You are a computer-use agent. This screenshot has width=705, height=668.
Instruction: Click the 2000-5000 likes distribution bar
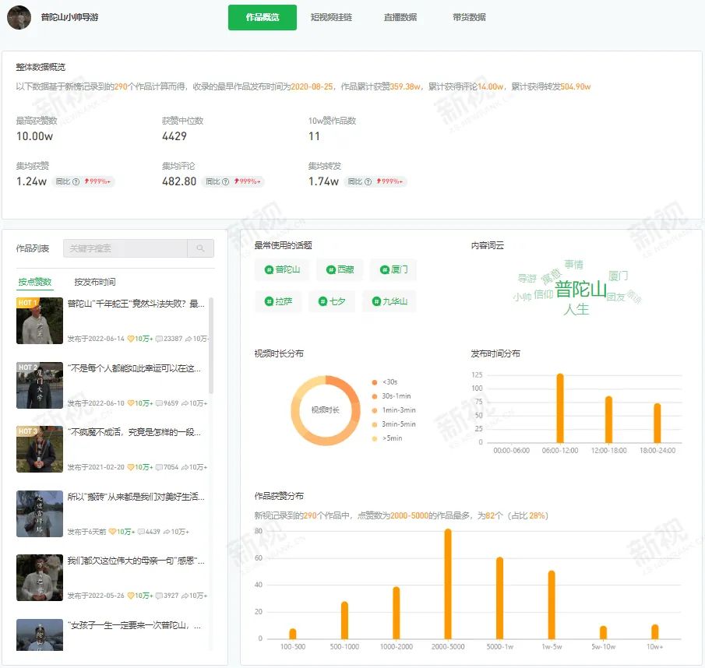[448, 584]
